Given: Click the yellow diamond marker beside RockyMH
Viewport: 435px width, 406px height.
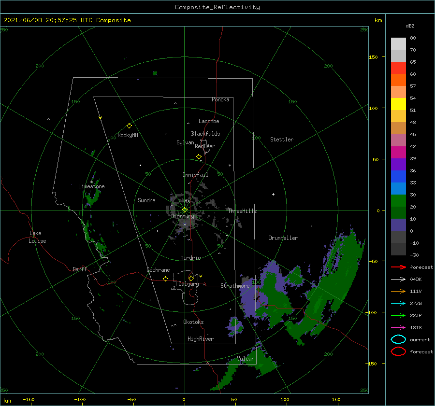Looking at the screenshot, I should (129, 126).
